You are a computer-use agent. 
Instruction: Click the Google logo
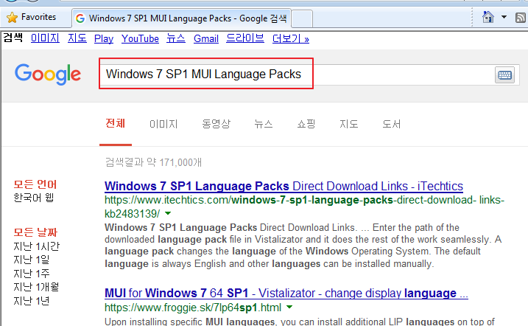pyautogui.click(x=48, y=74)
